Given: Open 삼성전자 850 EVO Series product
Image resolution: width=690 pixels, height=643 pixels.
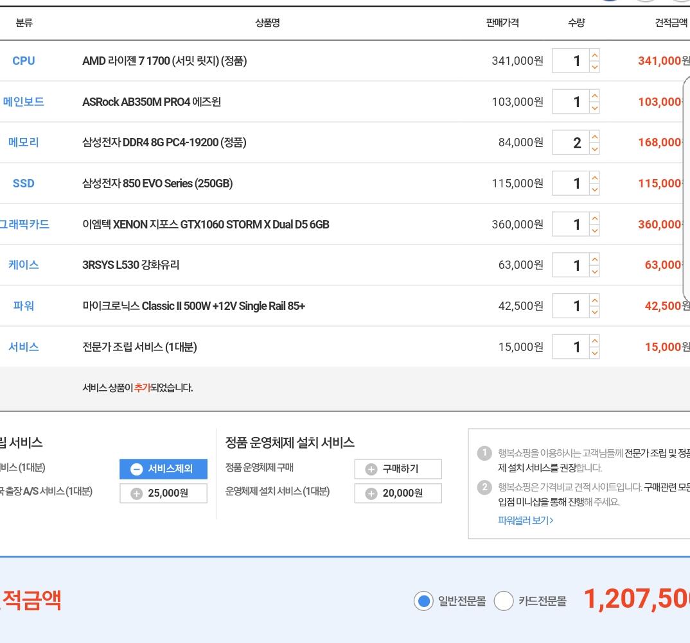Looking at the screenshot, I should [x=157, y=184].
